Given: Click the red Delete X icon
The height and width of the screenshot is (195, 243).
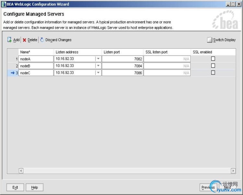Looking at the screenshot, I should click(24, 40).
